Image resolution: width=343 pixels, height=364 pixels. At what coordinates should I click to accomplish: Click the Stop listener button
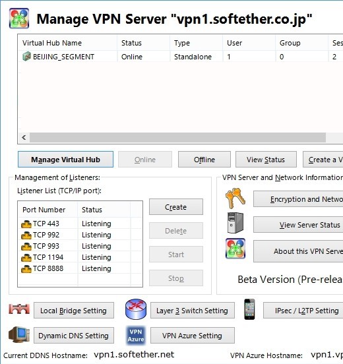(x=176, y=278)
